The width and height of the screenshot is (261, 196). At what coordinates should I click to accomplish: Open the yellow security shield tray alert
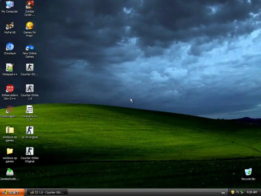(x=233, y=192)
